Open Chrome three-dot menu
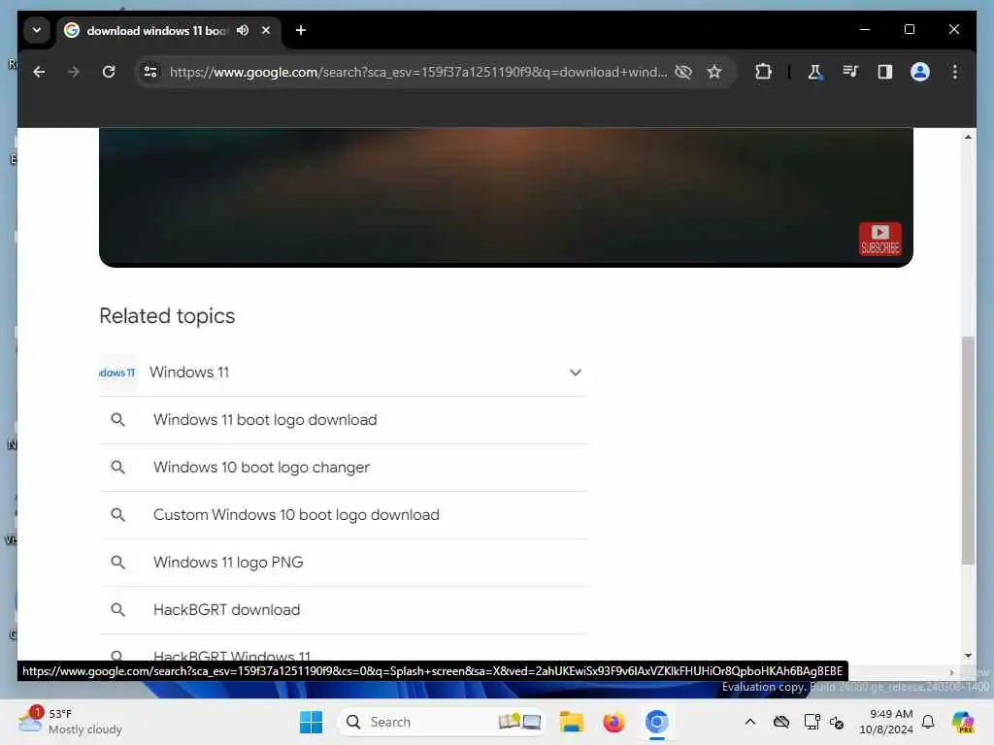Screen dimensions: 994x745 pos(955,72)
